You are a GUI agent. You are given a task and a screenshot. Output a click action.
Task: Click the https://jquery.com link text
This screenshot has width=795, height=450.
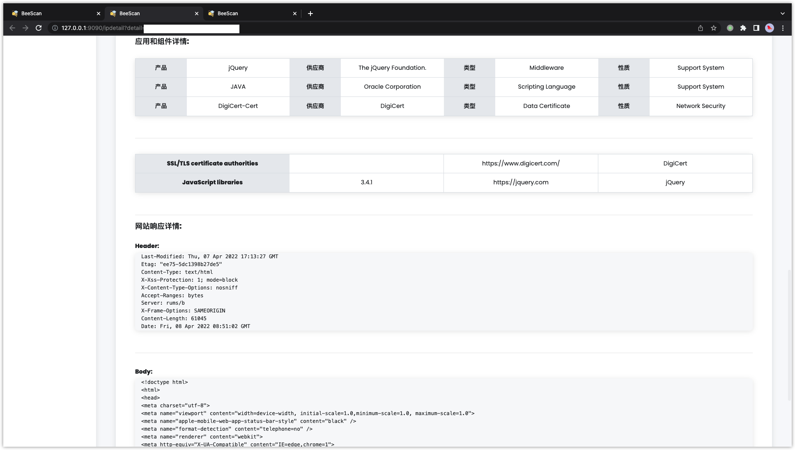click(x=521, y=182)
